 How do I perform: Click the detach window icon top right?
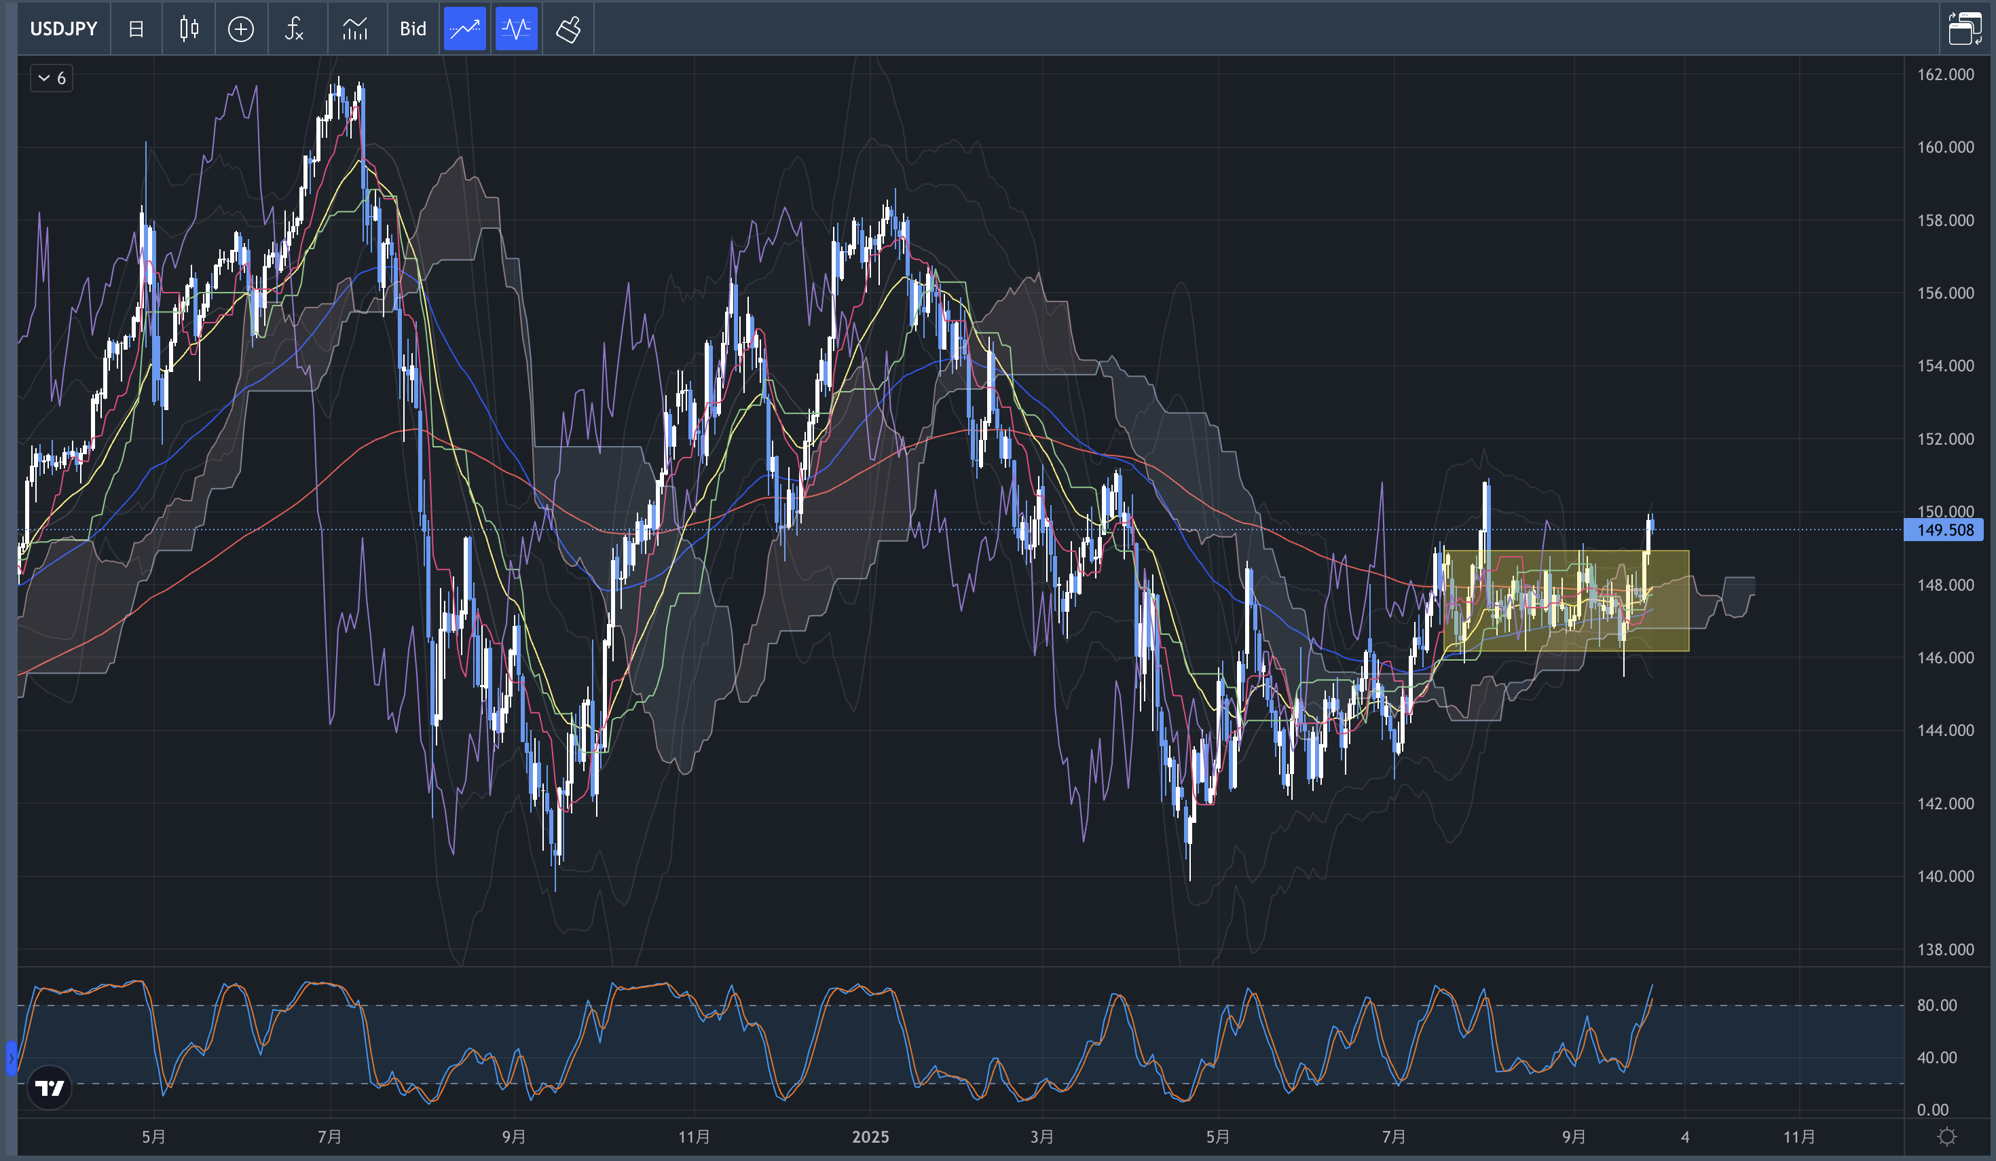(1964, 29)
